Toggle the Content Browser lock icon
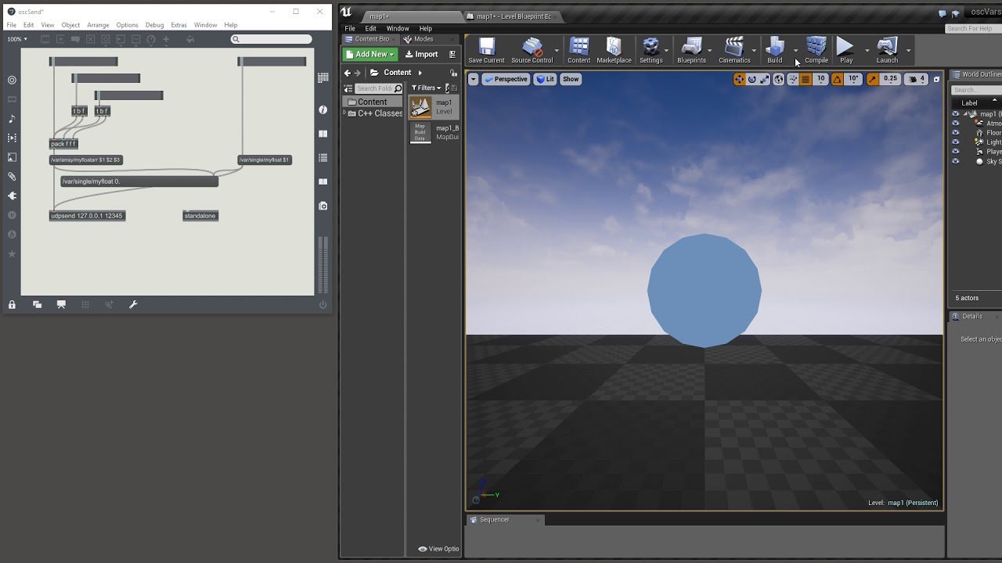The image size is (1002, 563). (454, 73)
